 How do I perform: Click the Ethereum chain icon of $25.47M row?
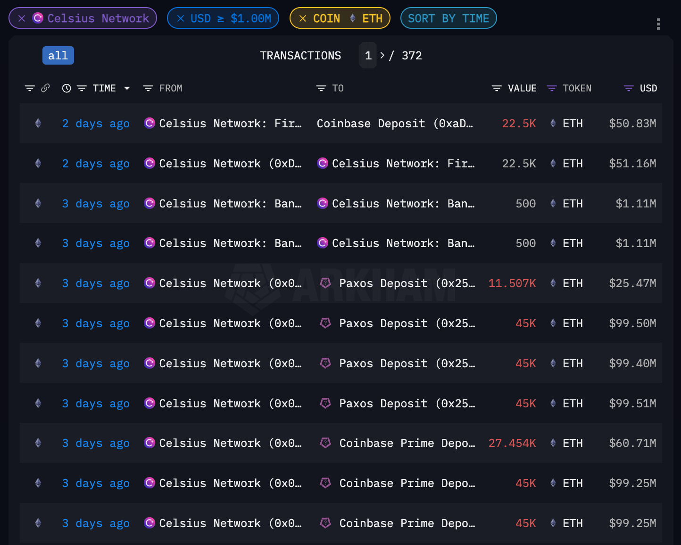[38, 283]
